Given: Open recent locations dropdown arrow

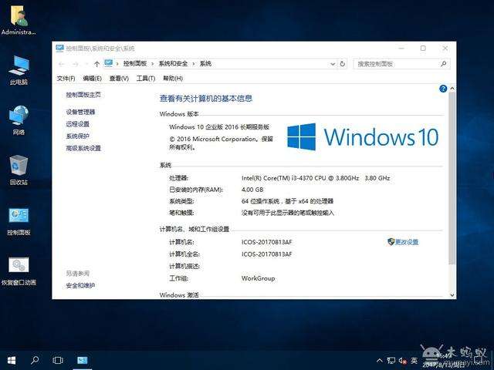Looking at the screenshot, I should (86, 64).
